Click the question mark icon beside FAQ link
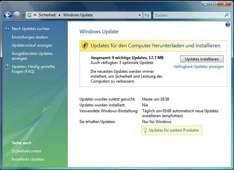Viewport: 234px width, 170px height. point(7,66)
